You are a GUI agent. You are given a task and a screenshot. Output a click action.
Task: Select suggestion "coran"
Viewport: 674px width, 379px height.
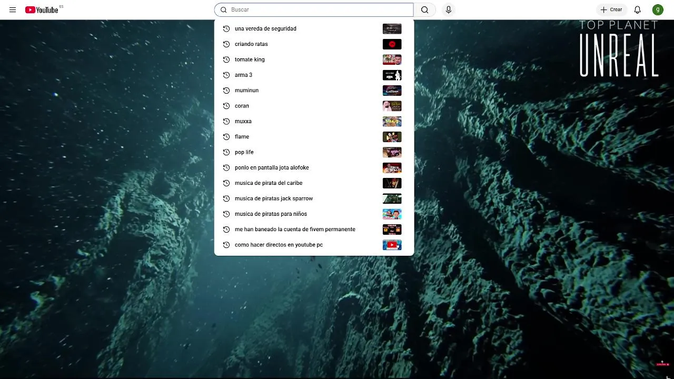[x=314, y=106]
